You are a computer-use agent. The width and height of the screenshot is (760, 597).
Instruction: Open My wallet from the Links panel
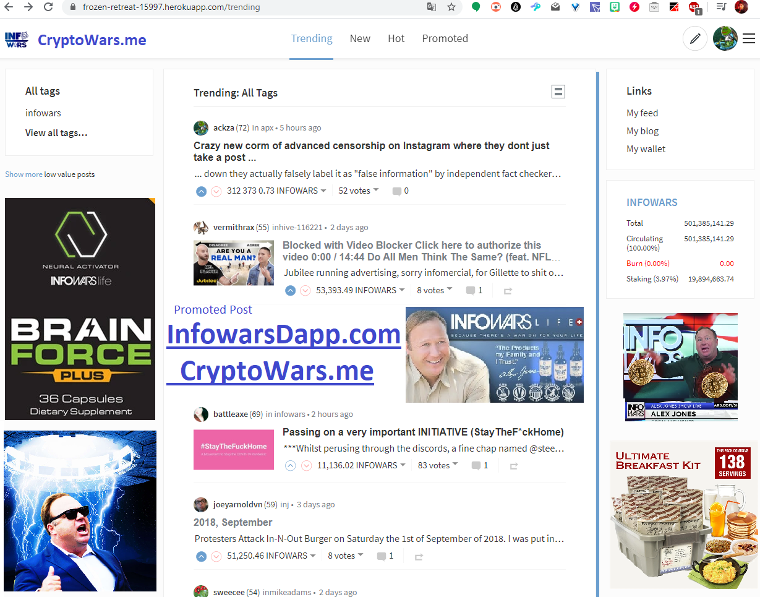coord(646,148)
